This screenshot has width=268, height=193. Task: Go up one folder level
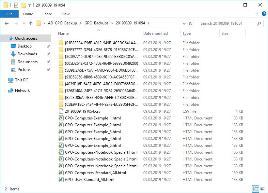pos(31,23)
